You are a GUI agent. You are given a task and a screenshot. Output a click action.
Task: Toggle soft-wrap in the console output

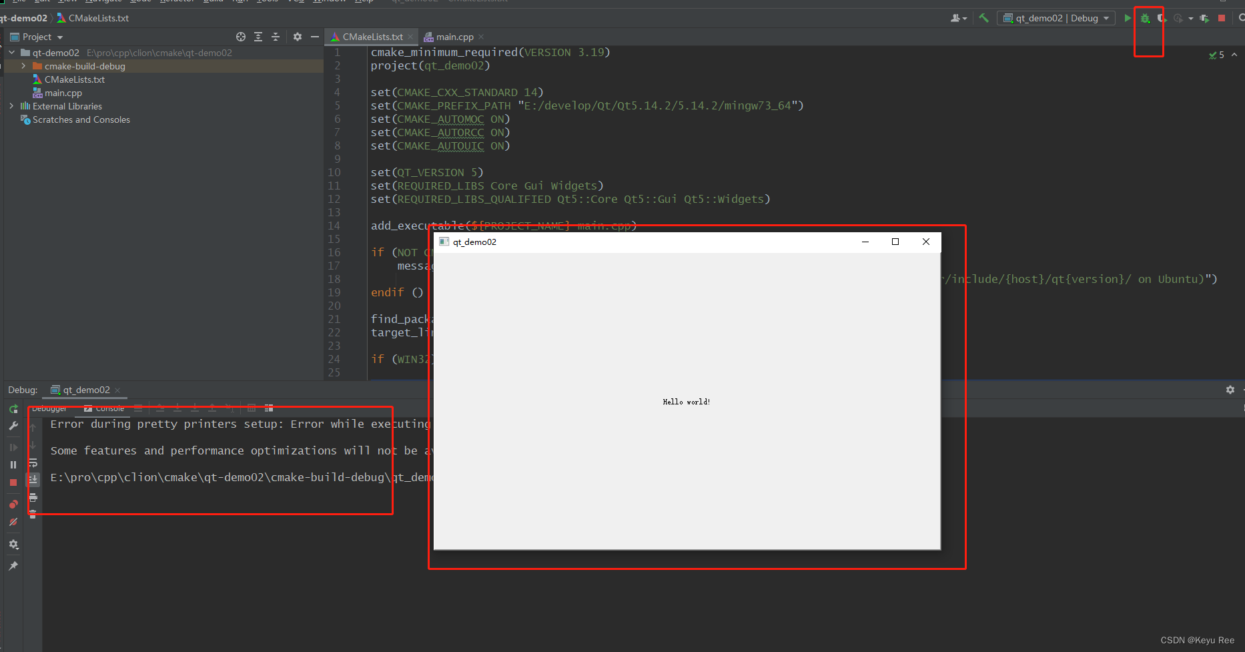[33, 463]
